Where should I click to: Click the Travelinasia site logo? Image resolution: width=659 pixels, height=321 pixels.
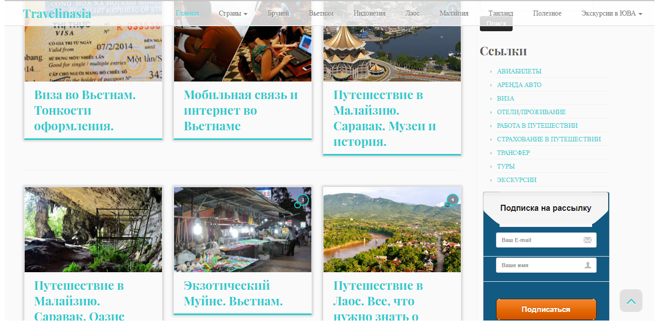[x=57, y=14]
